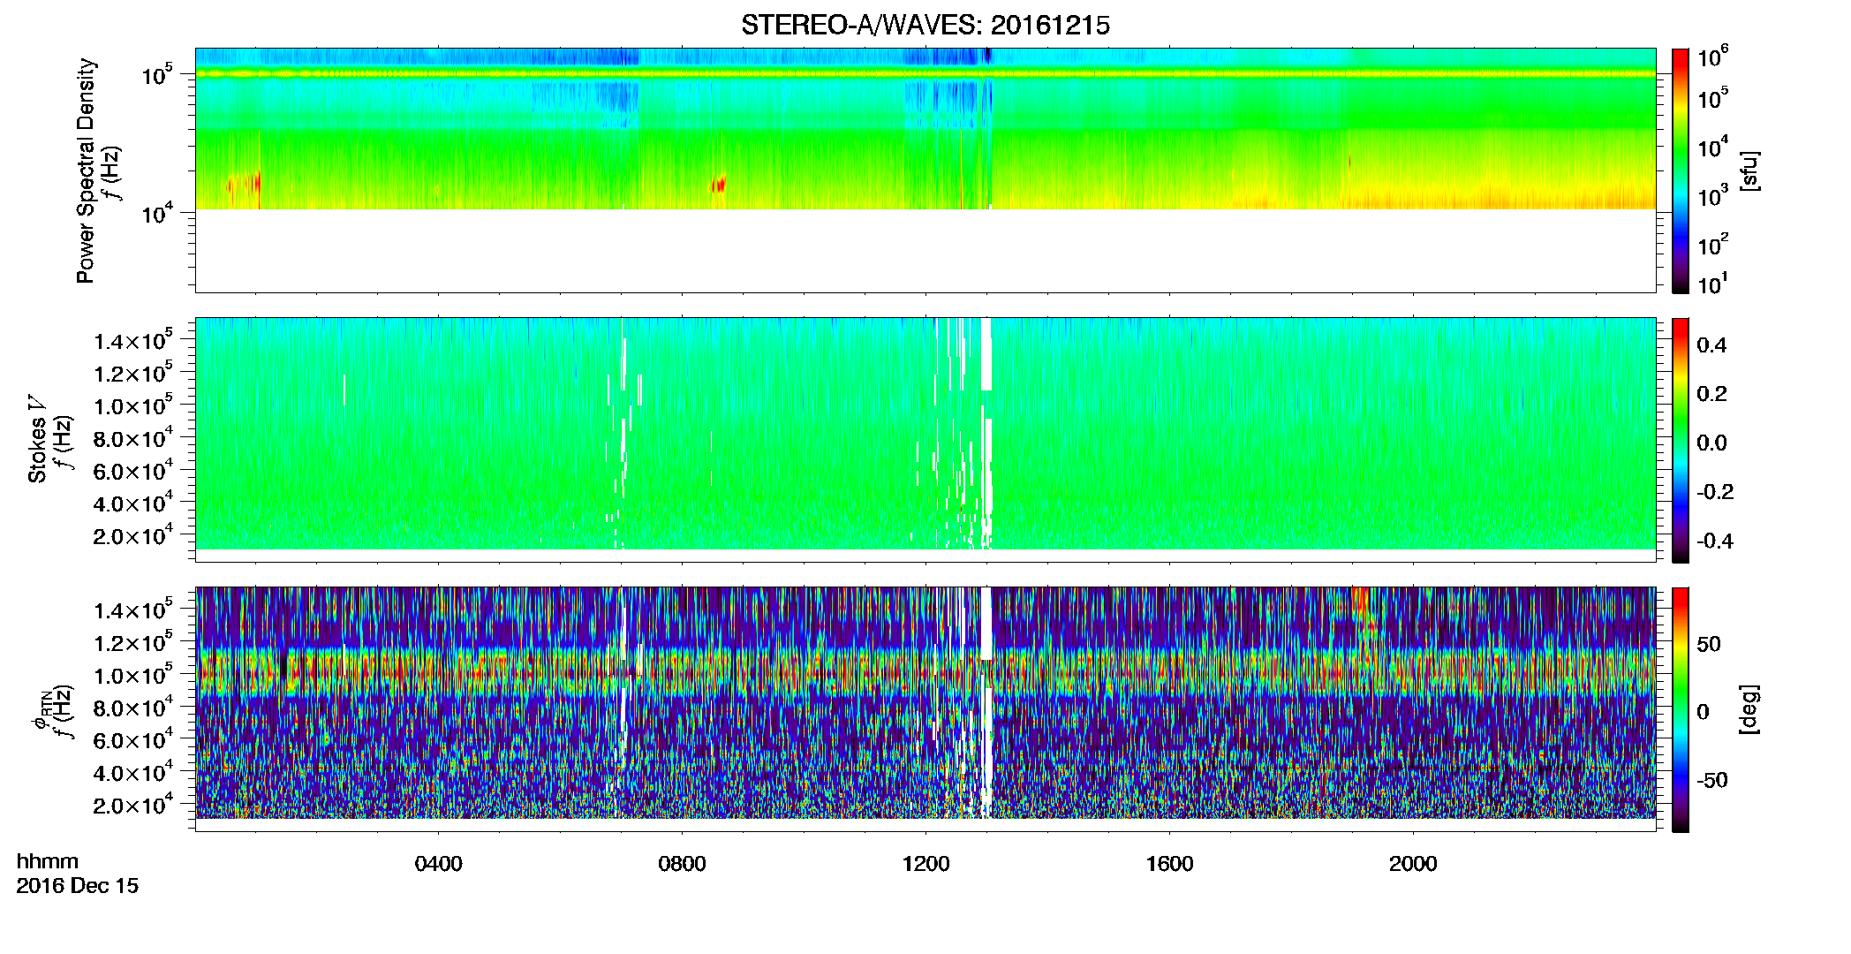The height and width of the screenshot is (954, 1851).
Task: Click the Power Spectral Density axis label
Action: tap(86, 170)
